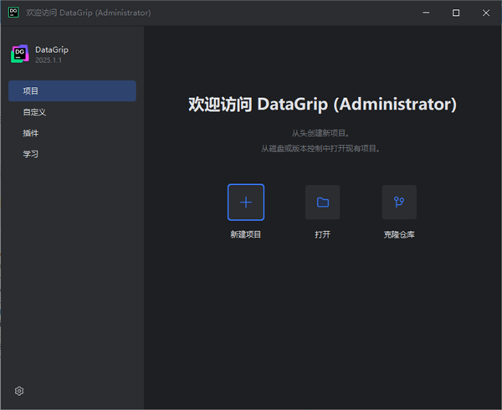The height and width of the screenshot is (410, 502).
Task: Click the 欢迎访问 DataGrip heading
Action: [x=322, y=105]
